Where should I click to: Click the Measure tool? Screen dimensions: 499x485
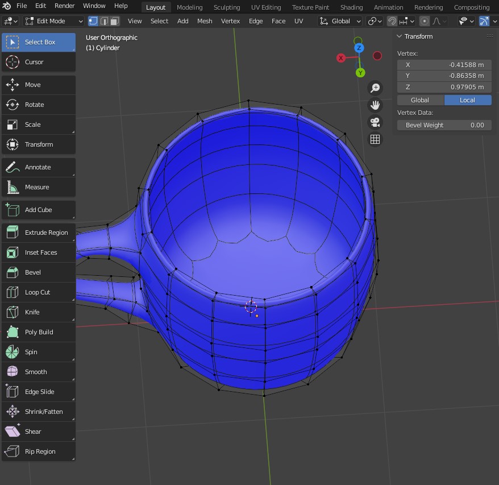(x=38, y=187)
